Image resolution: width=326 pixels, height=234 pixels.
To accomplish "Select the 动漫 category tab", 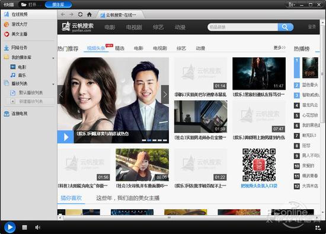I will coord(200,48).
